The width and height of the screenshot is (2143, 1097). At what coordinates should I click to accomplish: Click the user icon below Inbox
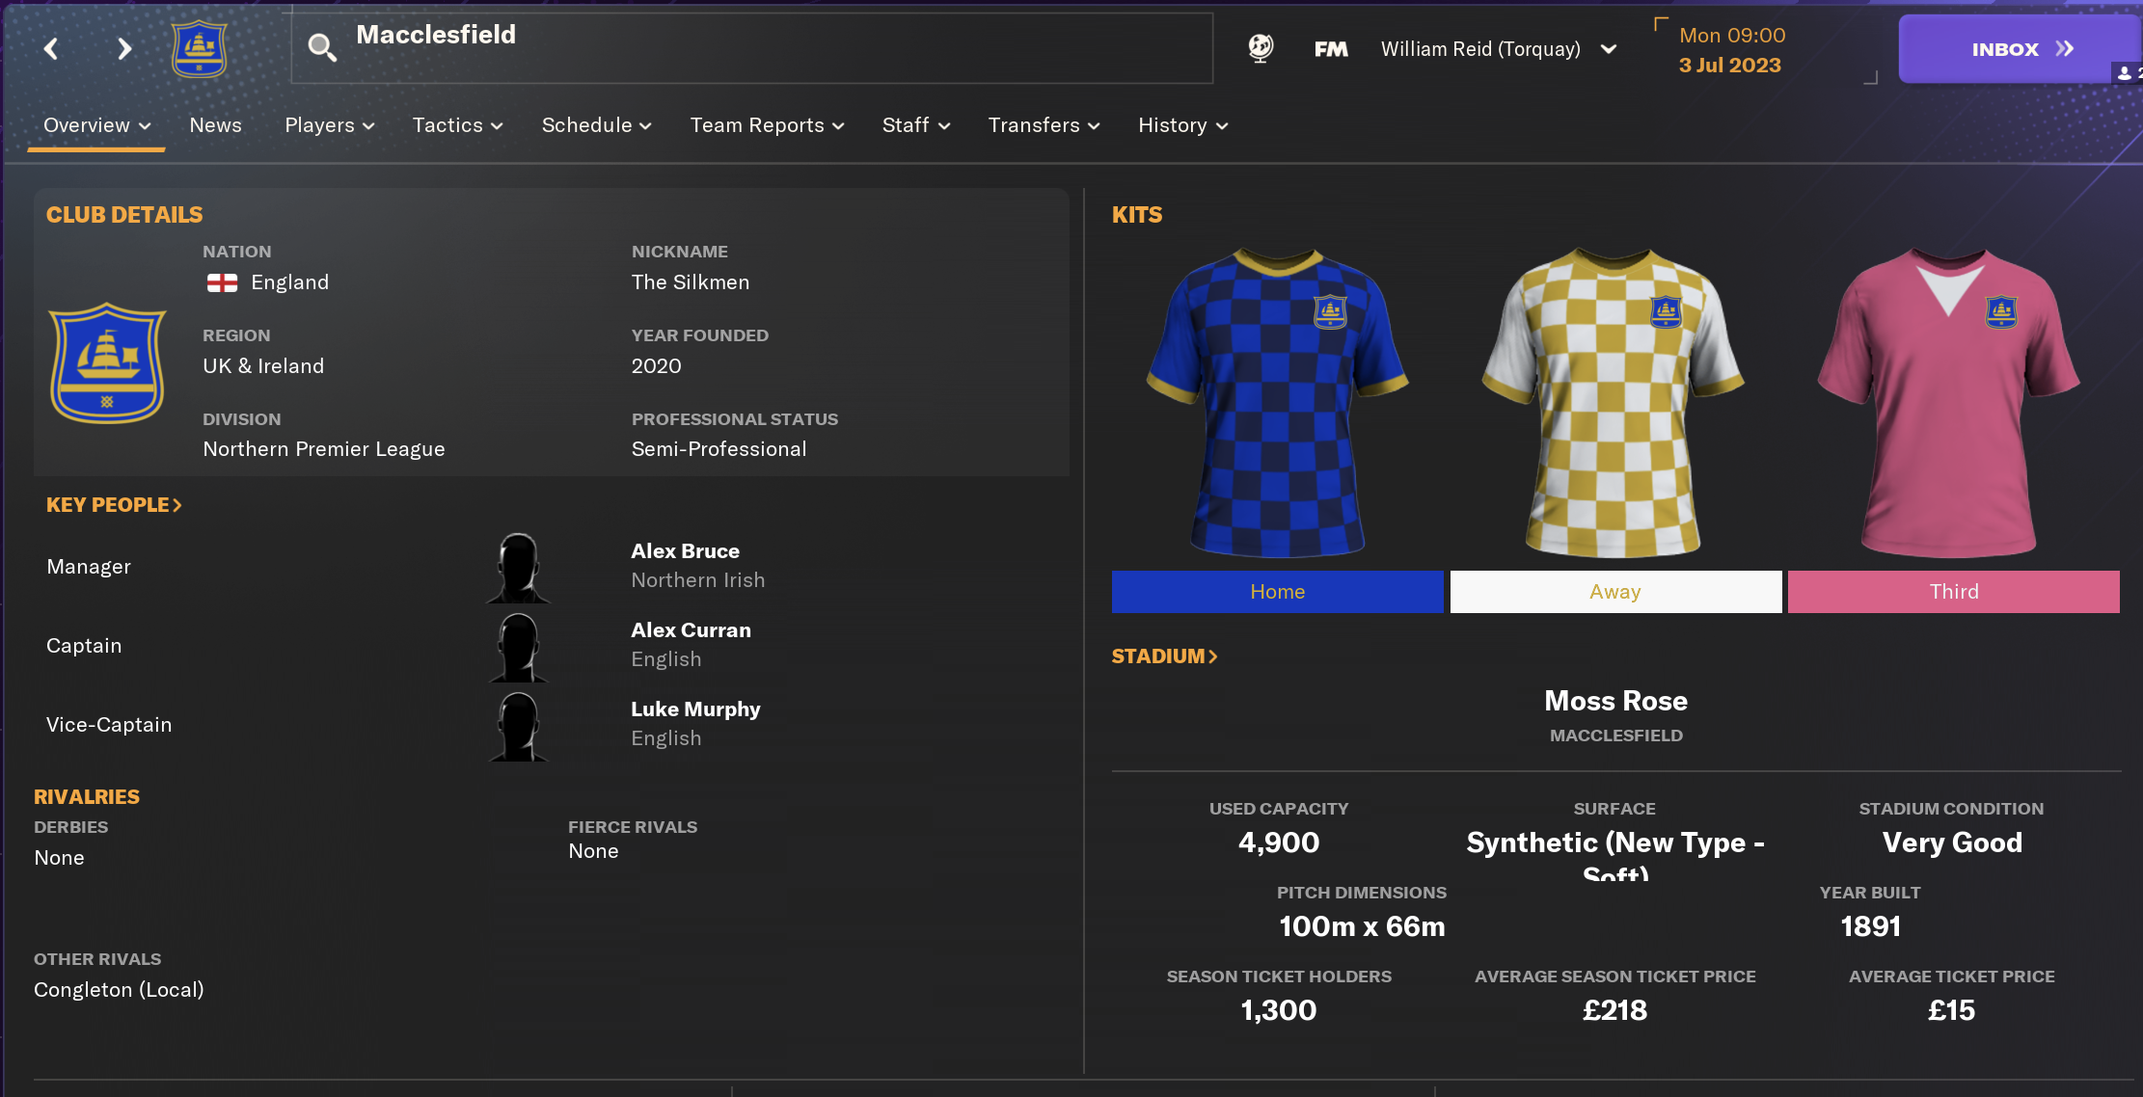point(2125,73)
